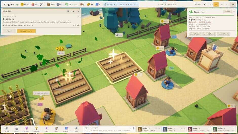Select the highlighted empty farm plot

point(120,68)
